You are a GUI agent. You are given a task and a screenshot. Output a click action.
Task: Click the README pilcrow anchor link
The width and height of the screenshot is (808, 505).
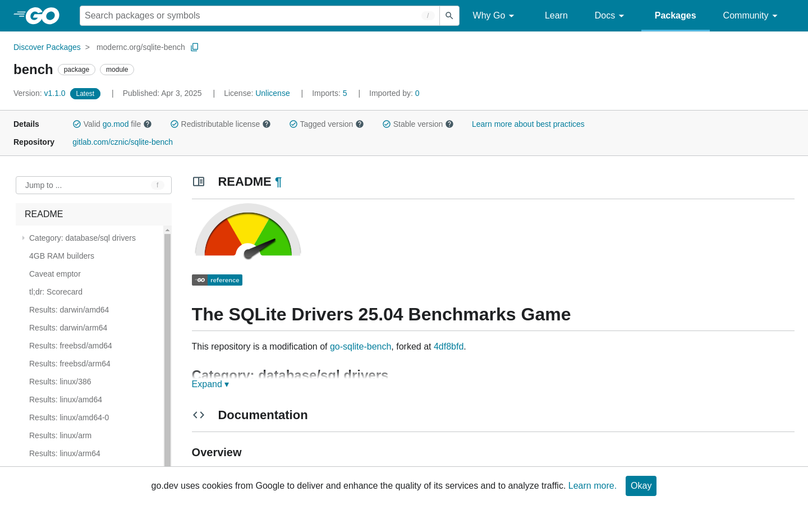click(278, 182)
